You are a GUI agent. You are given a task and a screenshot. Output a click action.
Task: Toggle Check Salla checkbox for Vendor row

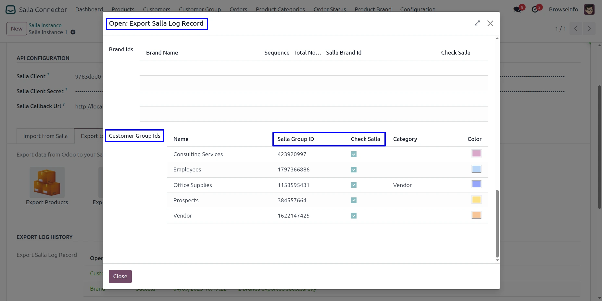tap(354, 216)
